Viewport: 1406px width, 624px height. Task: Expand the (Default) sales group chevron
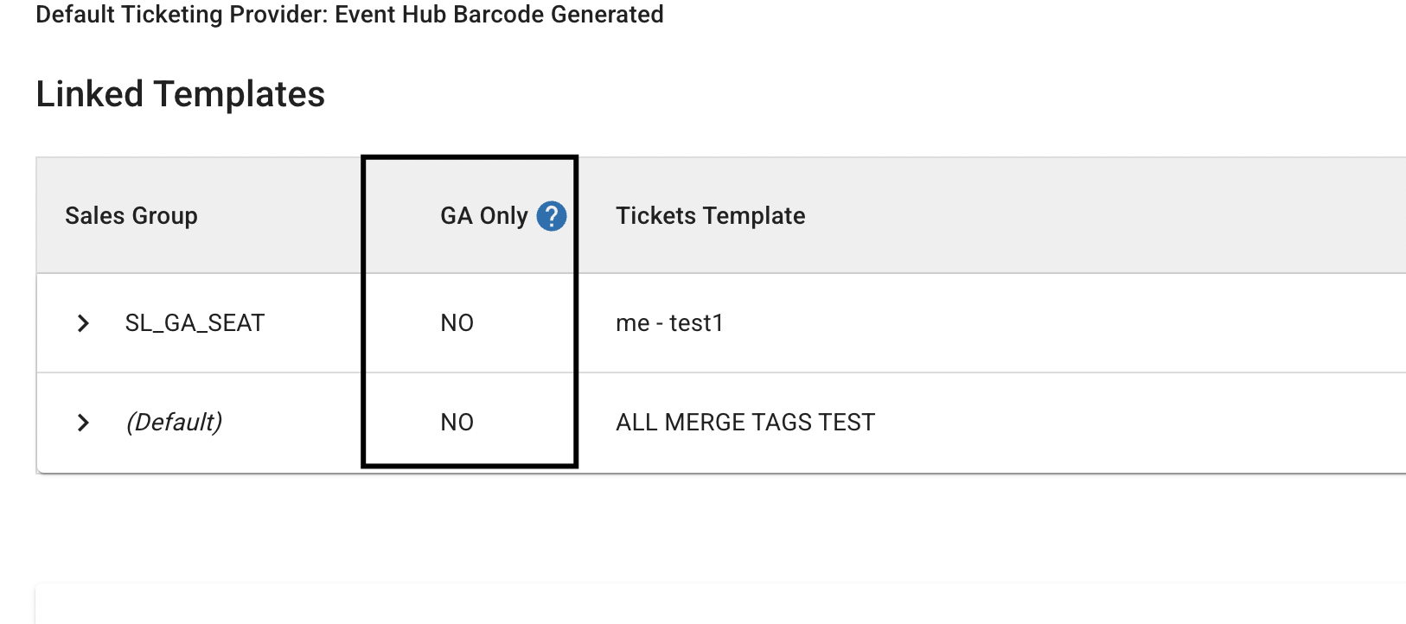pos(83,423)
